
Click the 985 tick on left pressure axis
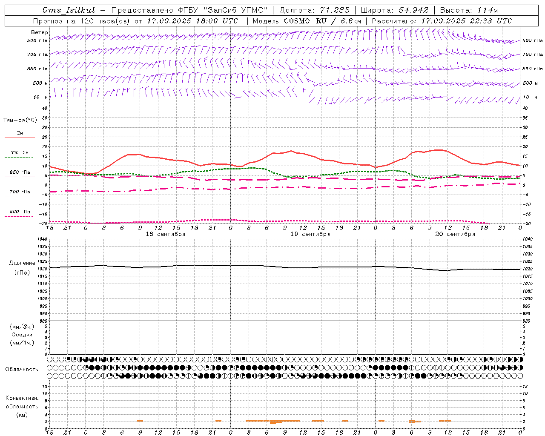coord(43,321)
